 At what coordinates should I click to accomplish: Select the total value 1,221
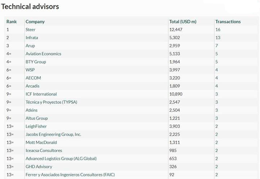pos(175,118)
